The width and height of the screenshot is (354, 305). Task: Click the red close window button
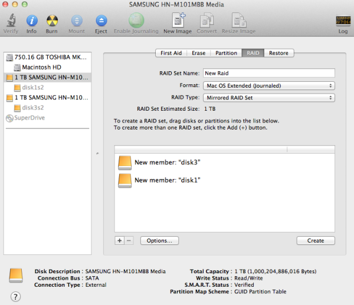(x=5, y=4)
